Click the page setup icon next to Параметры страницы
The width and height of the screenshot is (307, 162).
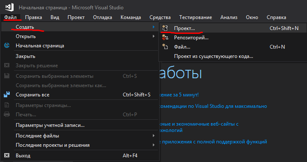pyautogui.click(x=7, y=105)
